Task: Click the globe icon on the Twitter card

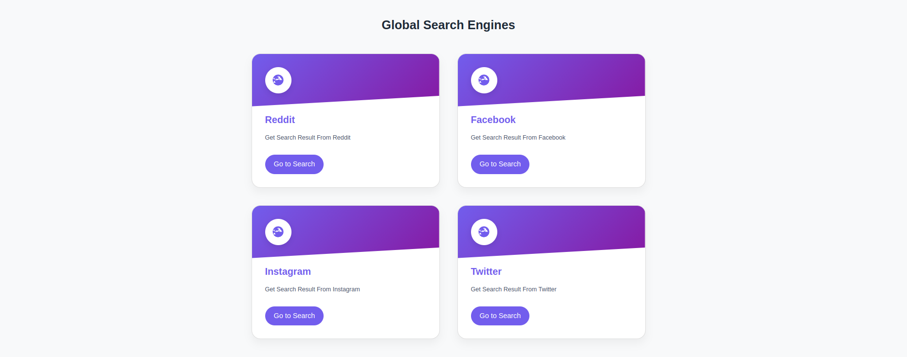Action: click(x=484, y=232)
